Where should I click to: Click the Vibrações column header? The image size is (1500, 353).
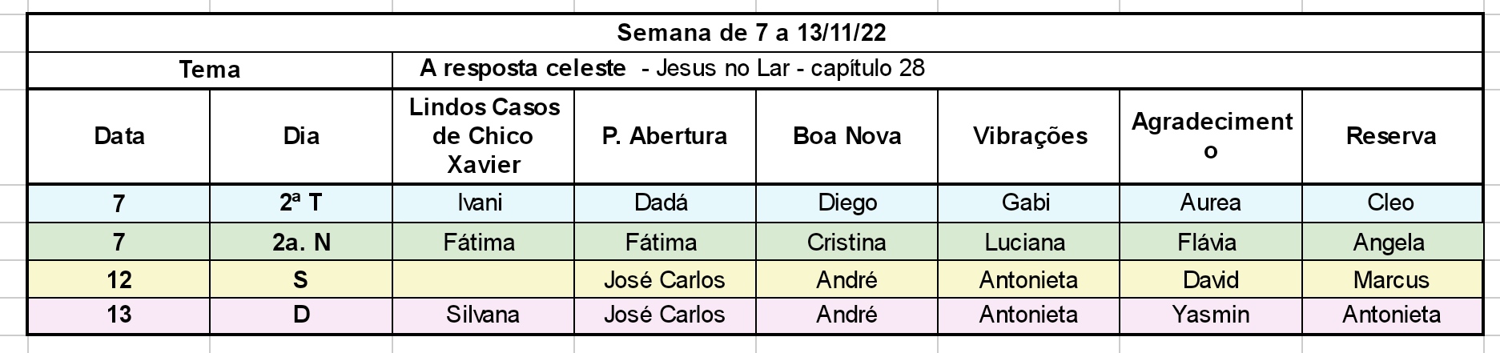pos(1029,136)
